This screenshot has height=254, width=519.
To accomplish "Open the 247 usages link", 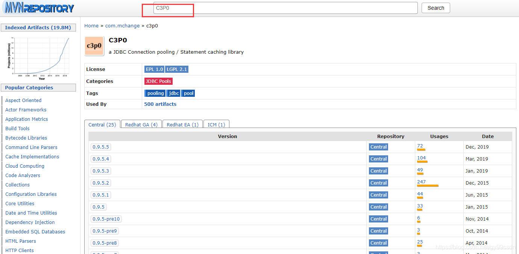I will tap(422, 182).
